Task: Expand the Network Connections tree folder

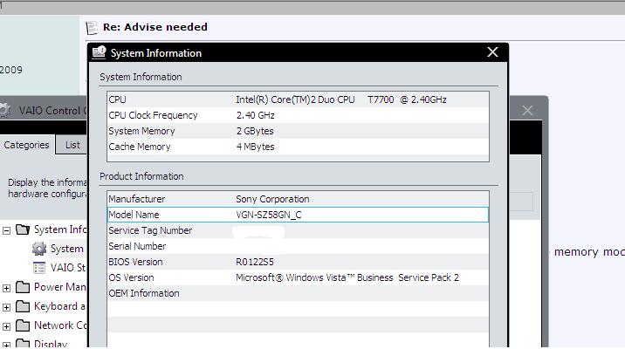Action: pyautogui.click(x=6, y=326)
